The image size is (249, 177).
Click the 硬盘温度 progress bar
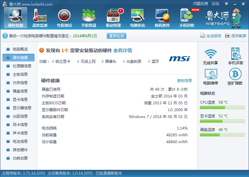pos(222,135)
